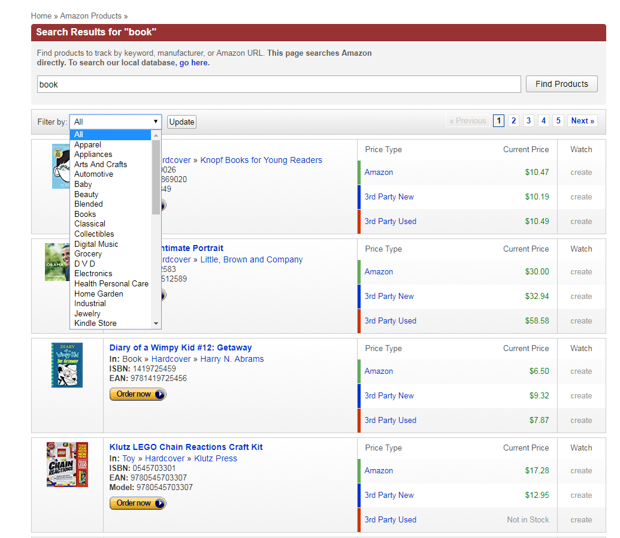Image resolution: width=620 pixels, height=538 pixels.
Task: Open Amazon price link for $17.28 item
Action: point(379,471)
